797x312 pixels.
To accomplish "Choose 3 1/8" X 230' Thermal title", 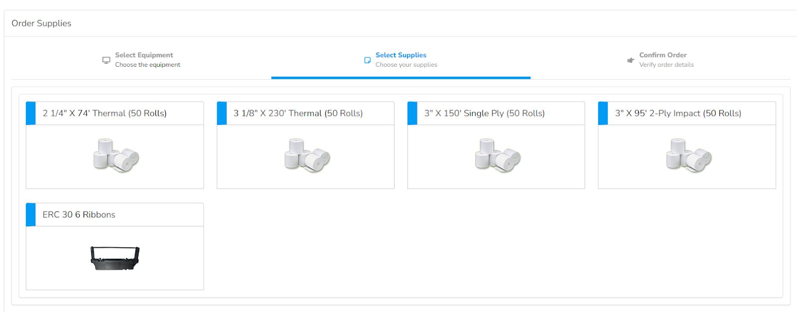I will tap(298, 113).
